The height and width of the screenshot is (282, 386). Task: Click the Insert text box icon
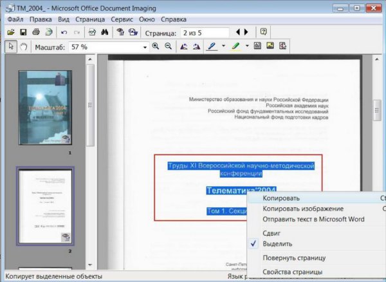click(257, 46)
